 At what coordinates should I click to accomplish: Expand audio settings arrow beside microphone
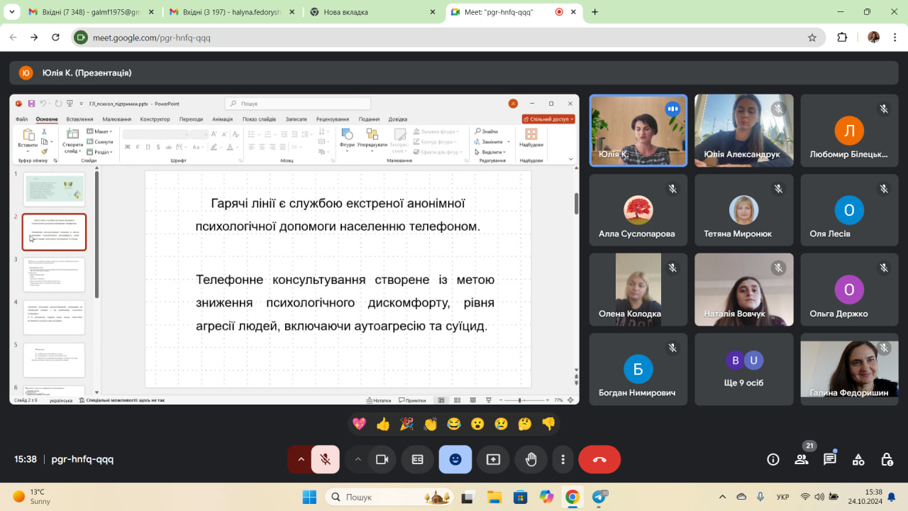tap(301, 459)
